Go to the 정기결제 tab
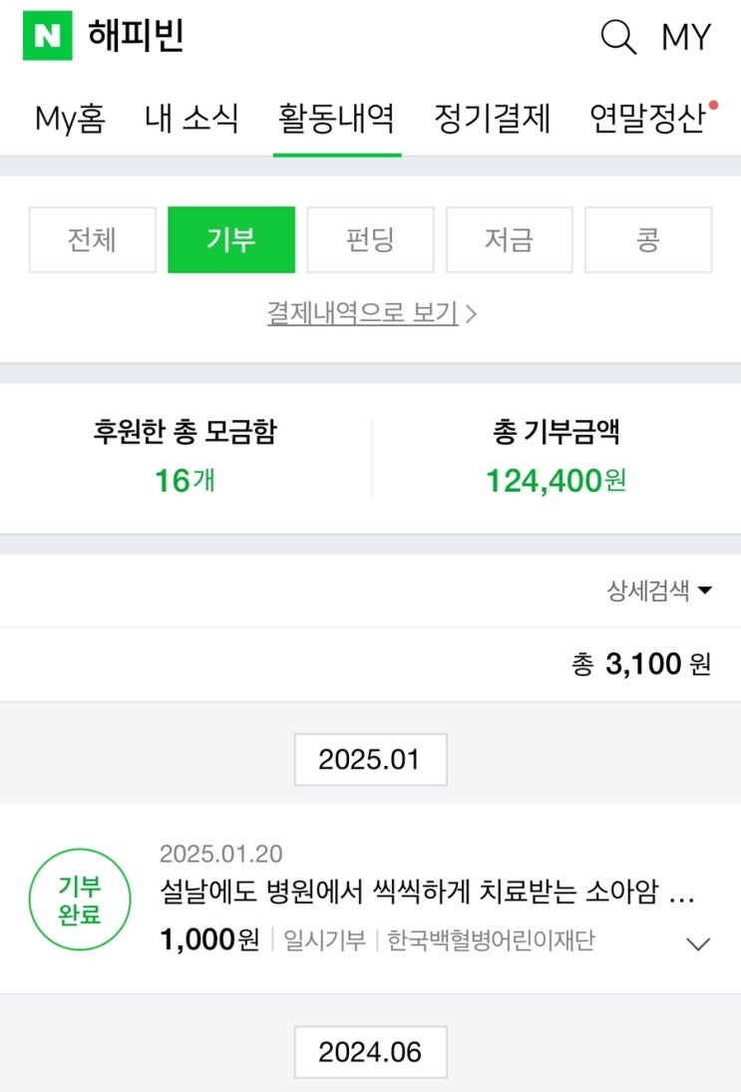This screenshot has width=741, height=1092. pos(492,119)
